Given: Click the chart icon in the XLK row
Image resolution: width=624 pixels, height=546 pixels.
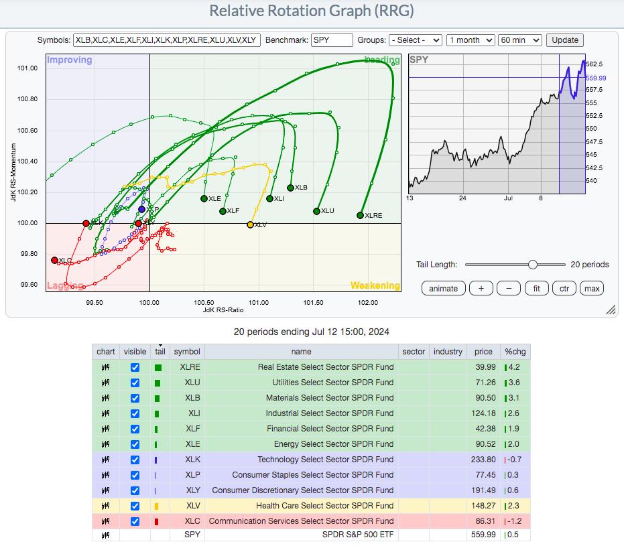Looking at the screenshot, I should 105,460.
